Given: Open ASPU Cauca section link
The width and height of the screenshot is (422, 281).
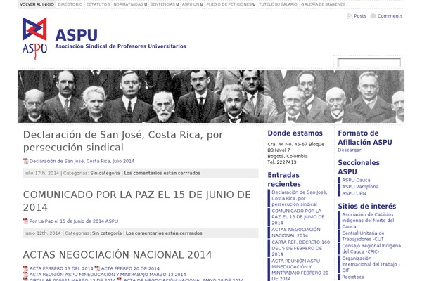Looking at the screenshot, I should [x=356, y=180].
